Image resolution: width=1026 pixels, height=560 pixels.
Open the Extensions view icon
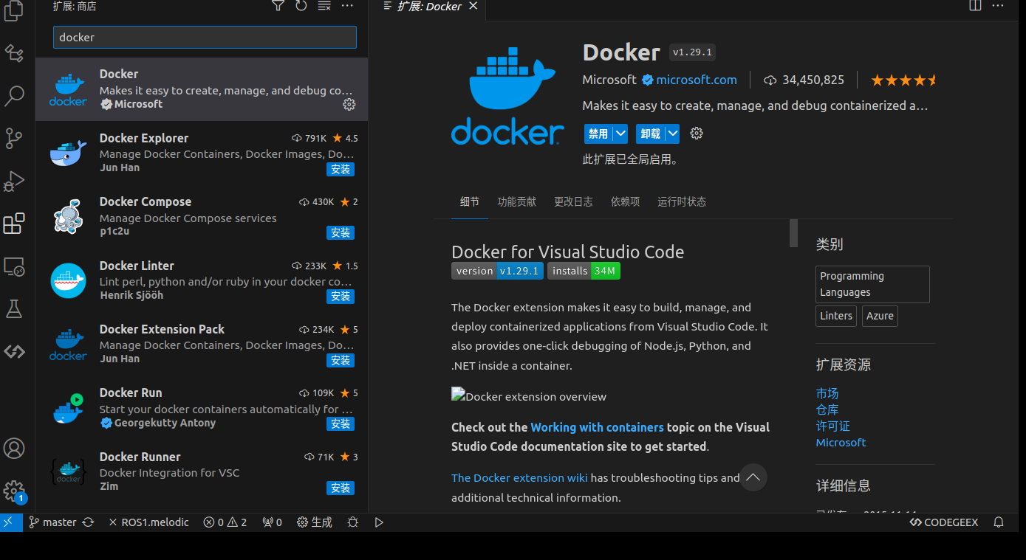click(14, 224)
